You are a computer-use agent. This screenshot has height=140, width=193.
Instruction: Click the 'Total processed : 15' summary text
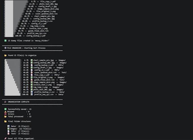[x=20, y=116]
